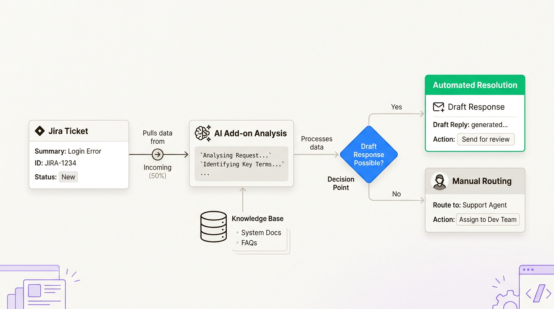Open the FAQs list item
The height and width of the screenshot is (309, 554).
coord(249,243)
